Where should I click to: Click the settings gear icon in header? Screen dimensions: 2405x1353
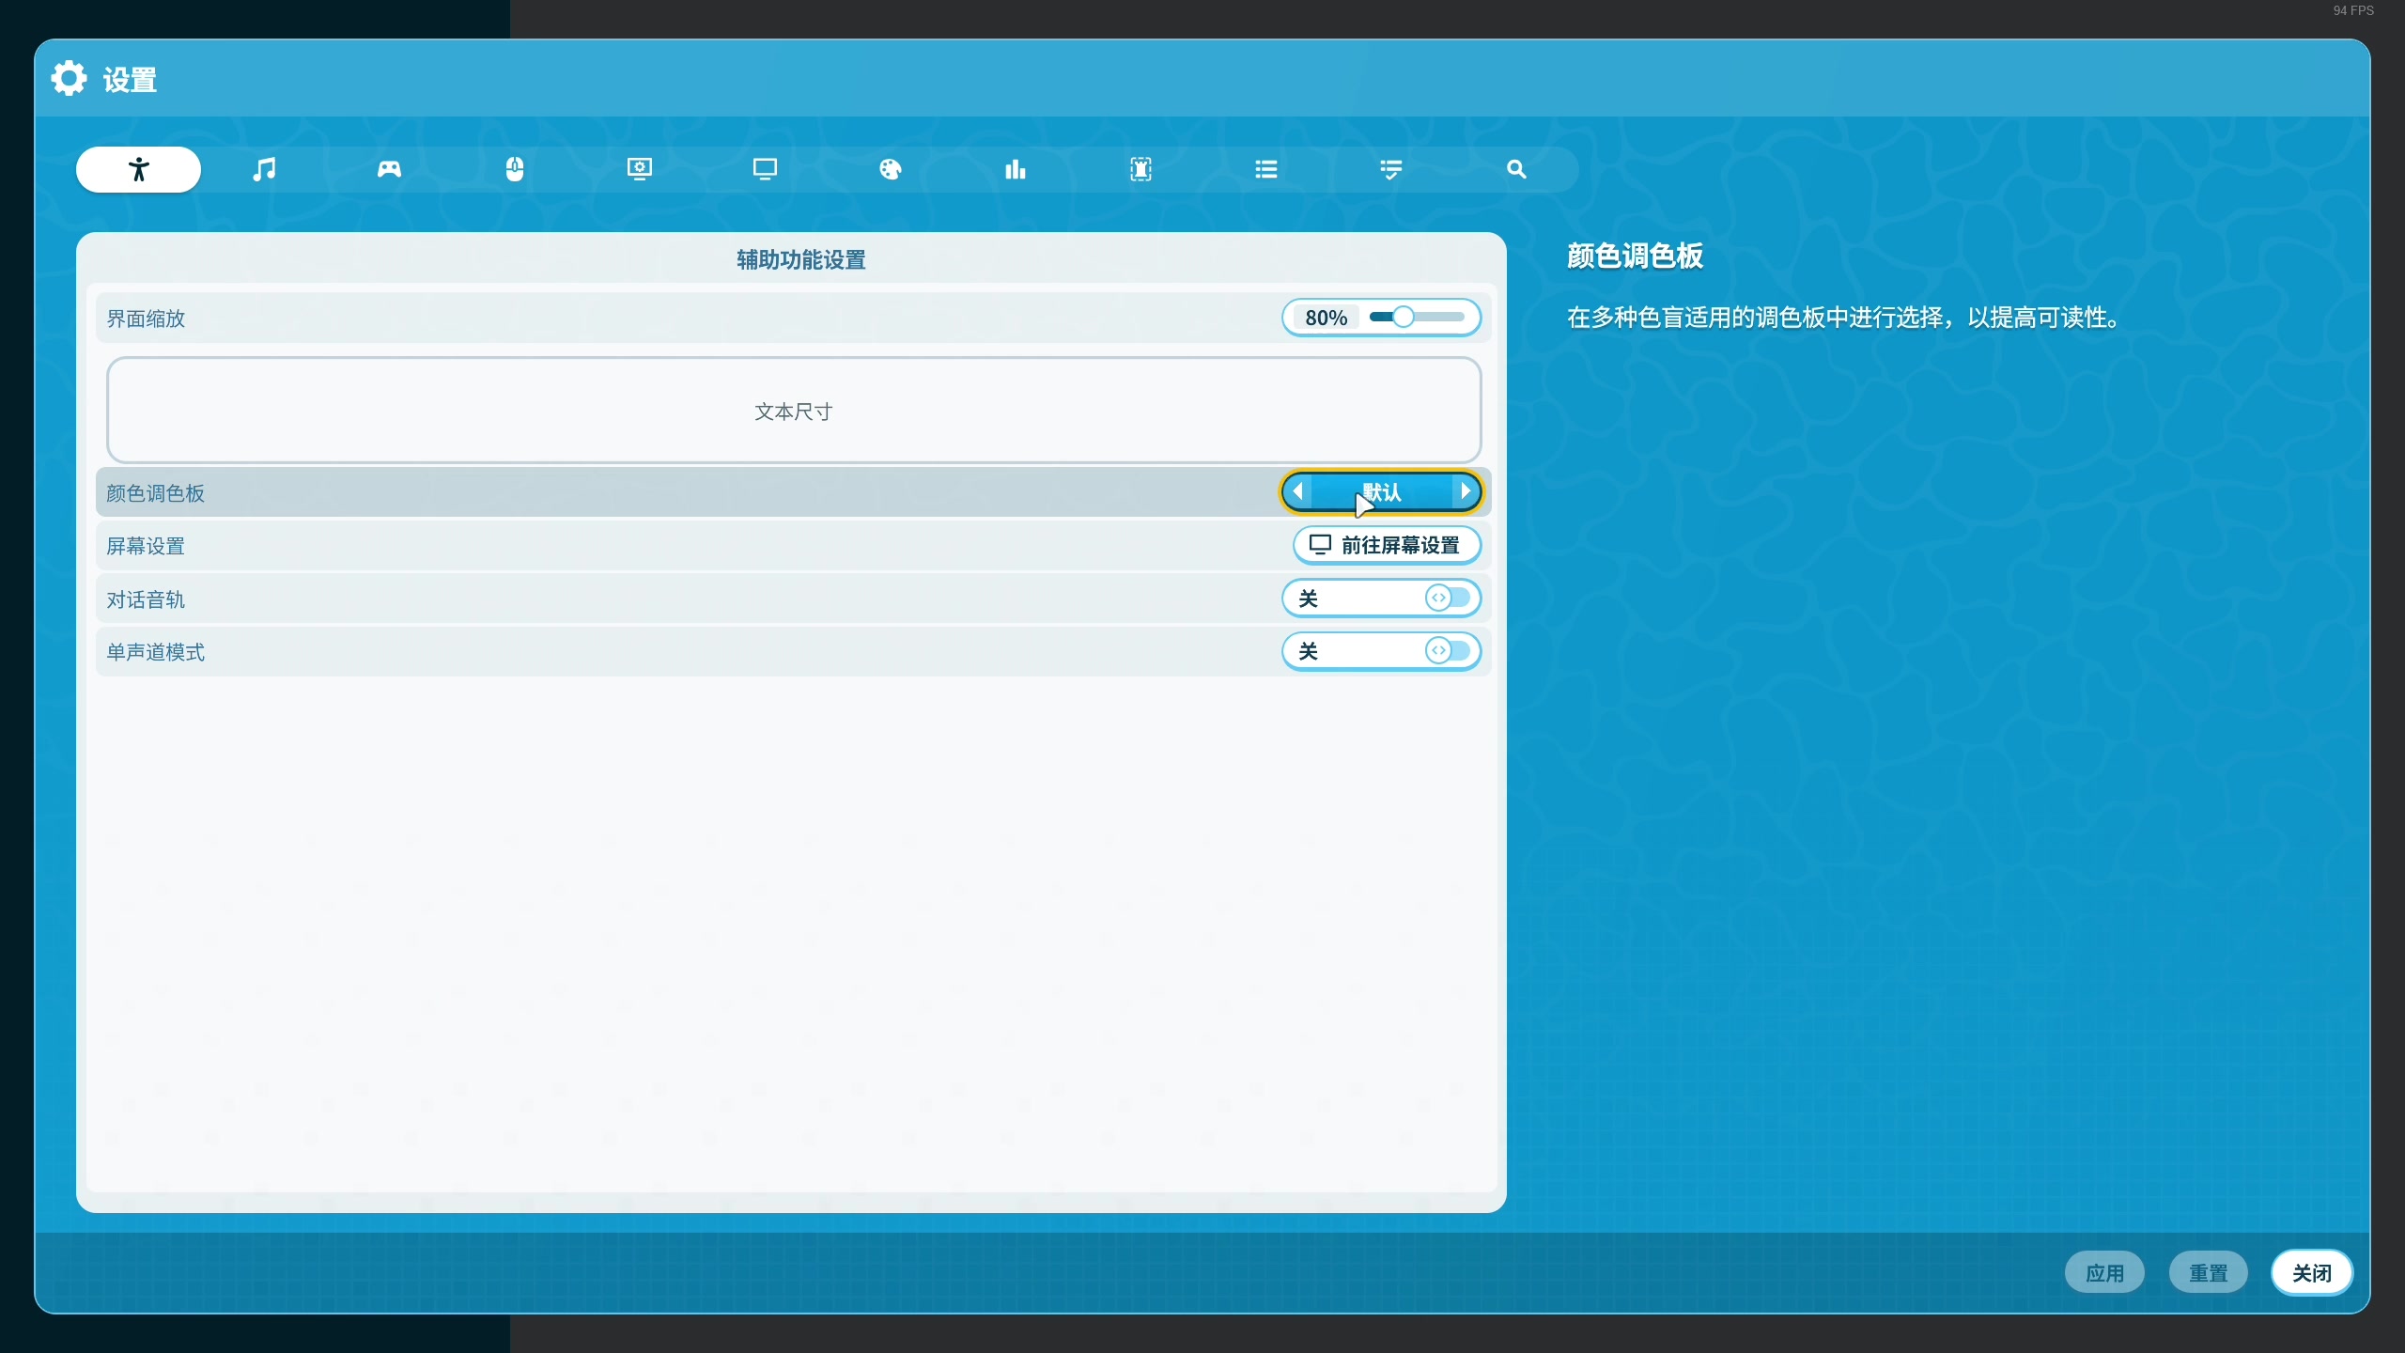69,79
